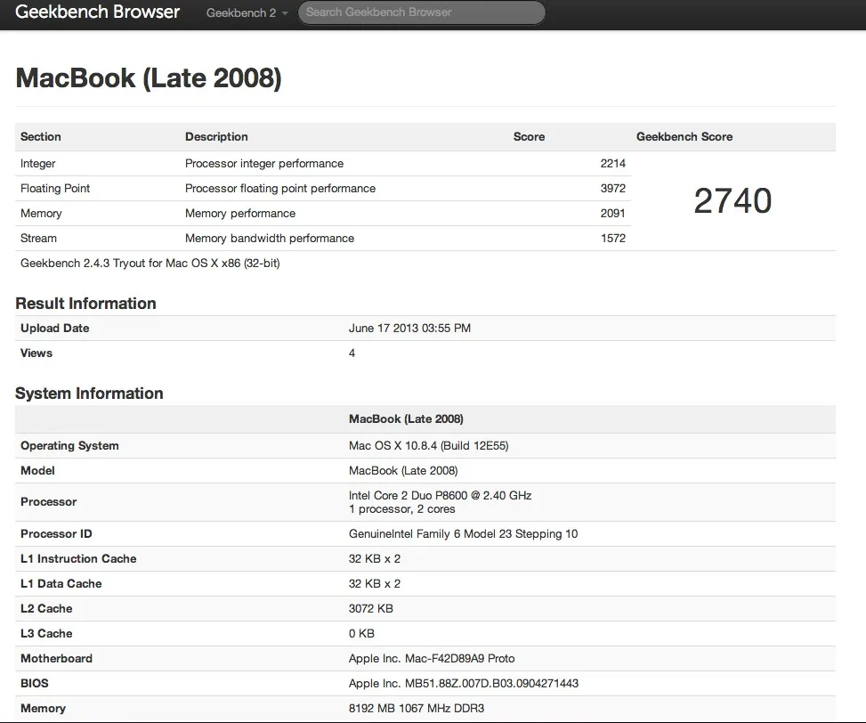Click the Section column header
The width and height of the screenshot is (866, 723).
[41, 136]
